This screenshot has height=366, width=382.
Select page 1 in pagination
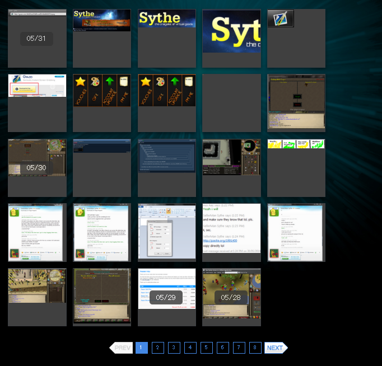142,348
